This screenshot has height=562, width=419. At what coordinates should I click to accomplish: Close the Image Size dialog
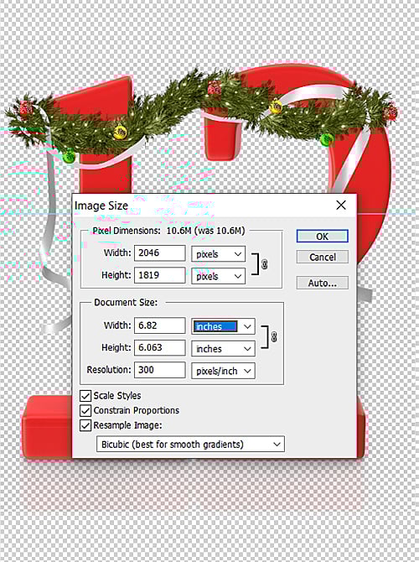341,206
